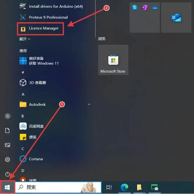The width and height of the screenshot is (194, 194).
Task: Open the Power options button
Action: point(7,174)
